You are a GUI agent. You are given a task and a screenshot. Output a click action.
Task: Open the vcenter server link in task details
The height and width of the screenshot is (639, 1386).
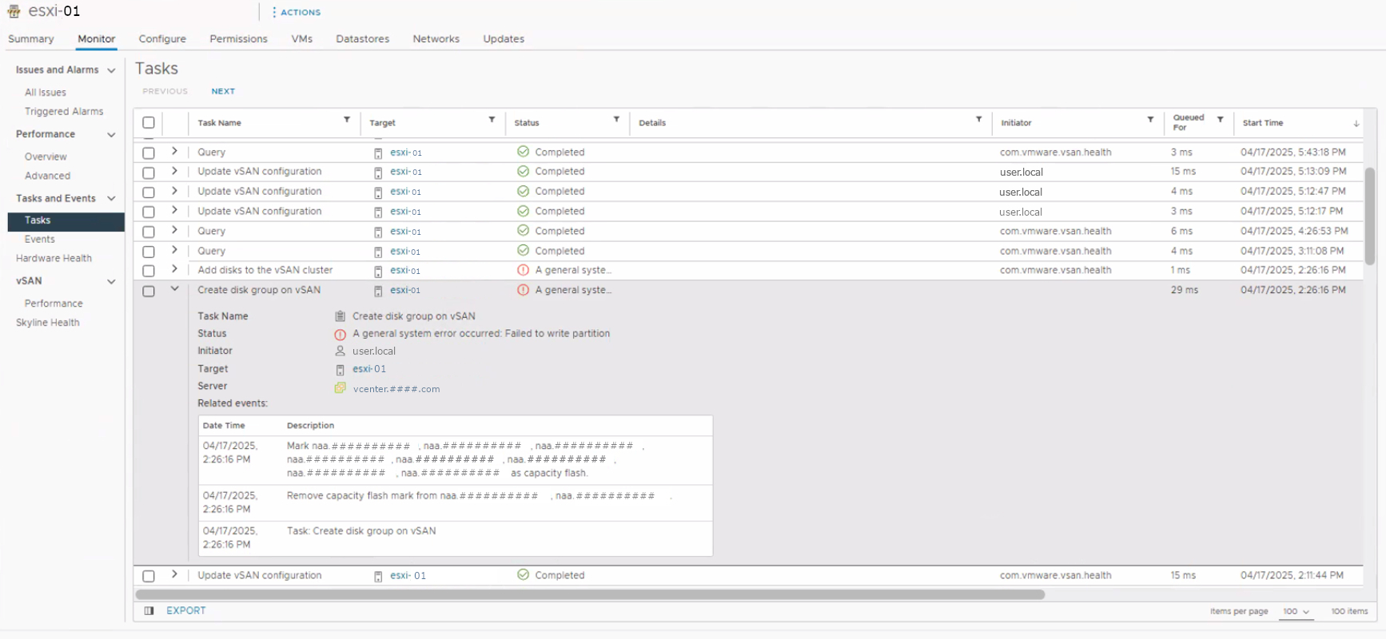396,389
